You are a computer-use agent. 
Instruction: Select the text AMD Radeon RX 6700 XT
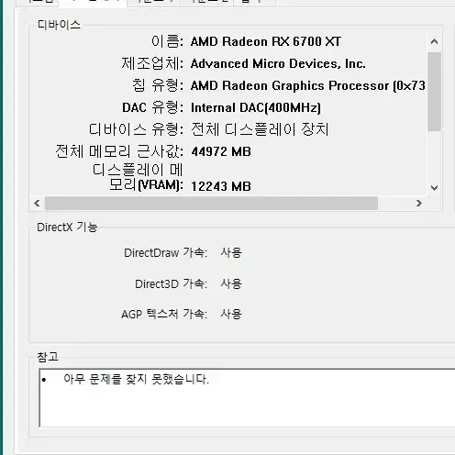tap(266, 41)
